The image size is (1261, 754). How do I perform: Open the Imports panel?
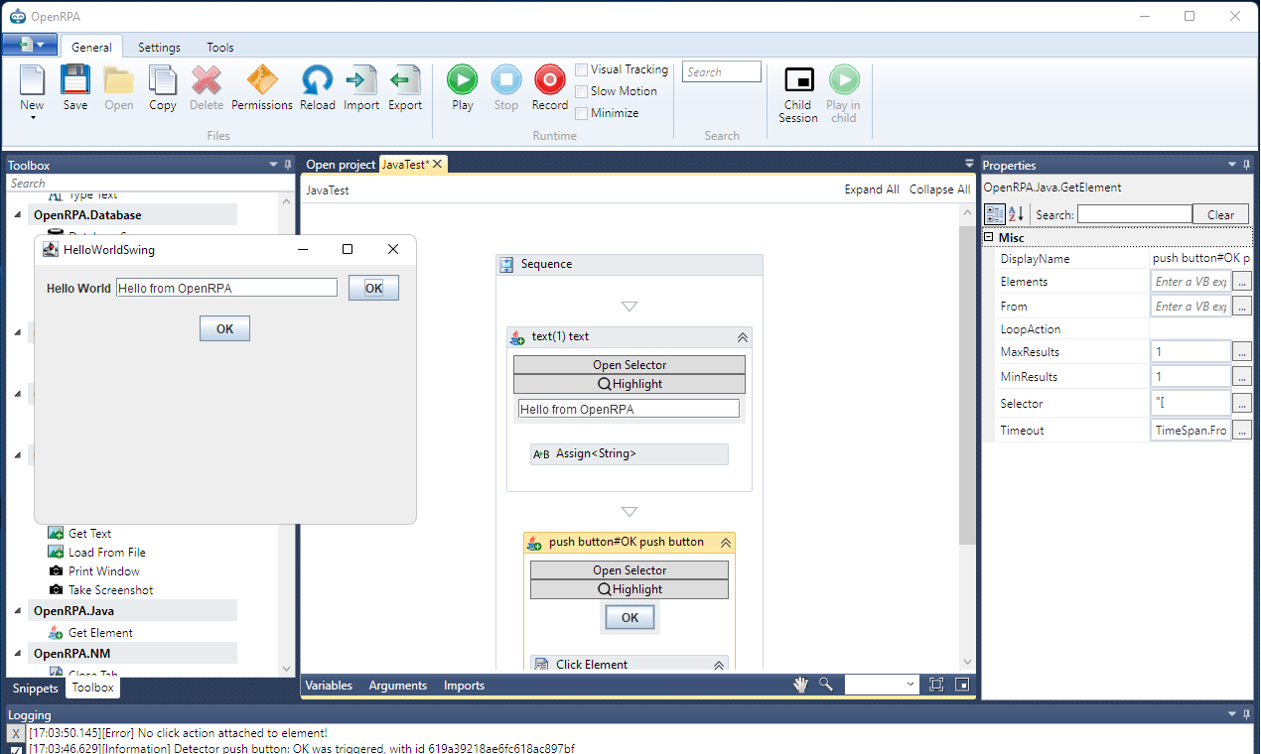tap(464, 686)
